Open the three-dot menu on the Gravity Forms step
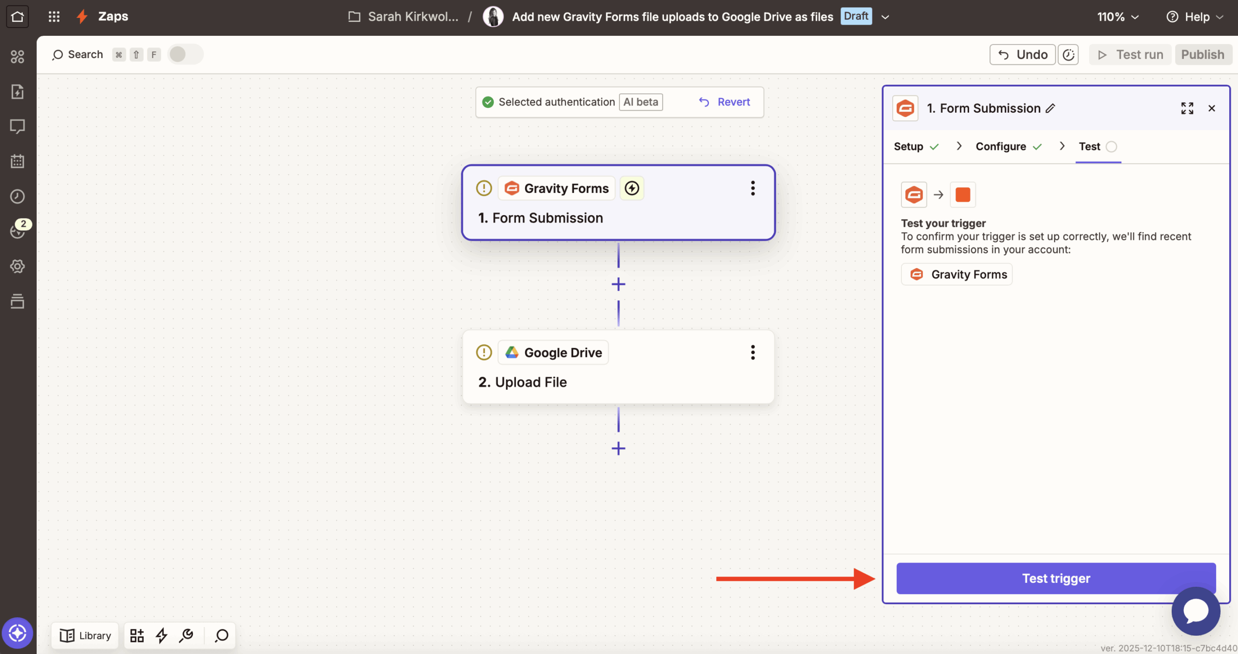 point(752,188)
